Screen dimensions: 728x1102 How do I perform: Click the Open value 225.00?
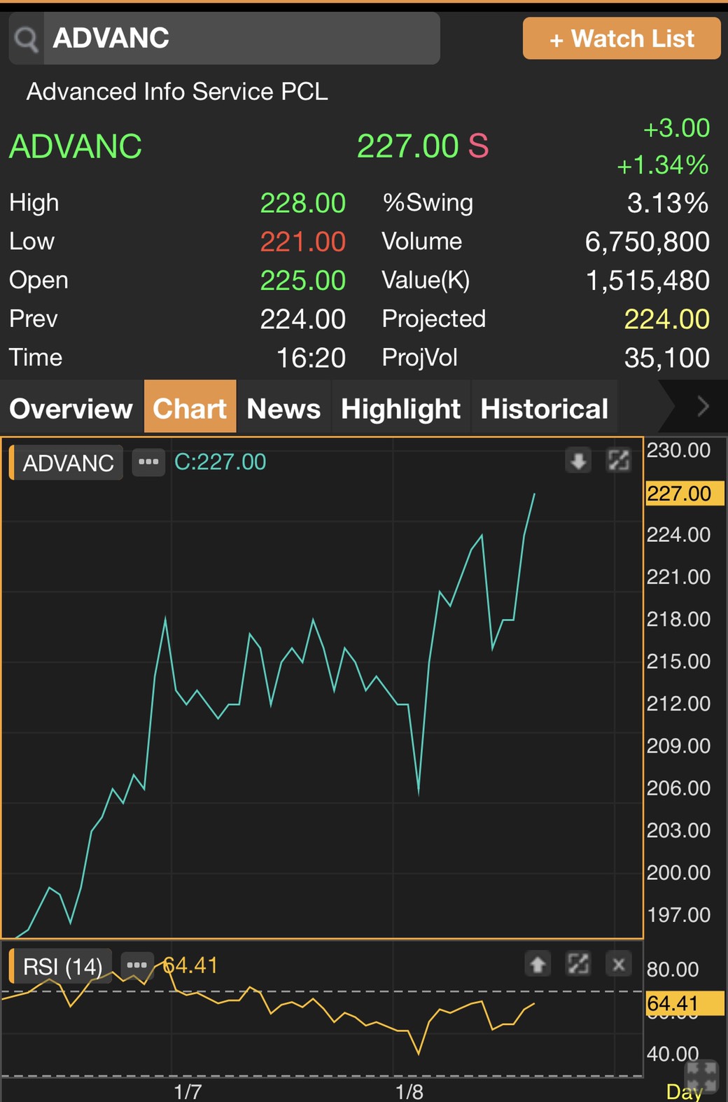click(x=302, y=281)
